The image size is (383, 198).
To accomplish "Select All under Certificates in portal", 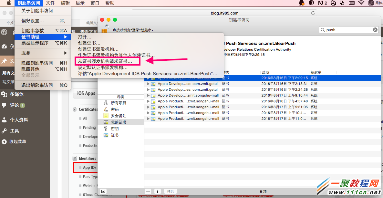I will pyautogui.click(x=85, y=118).
